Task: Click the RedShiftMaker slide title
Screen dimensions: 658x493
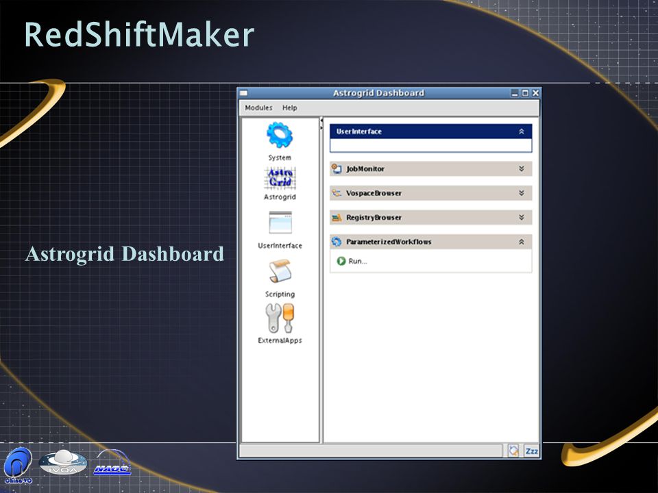Action: click(x=139, y=34)
